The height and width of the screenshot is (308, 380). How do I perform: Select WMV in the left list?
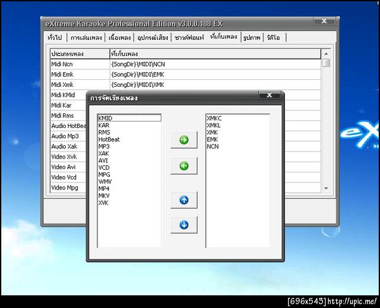tap(129, 181)
